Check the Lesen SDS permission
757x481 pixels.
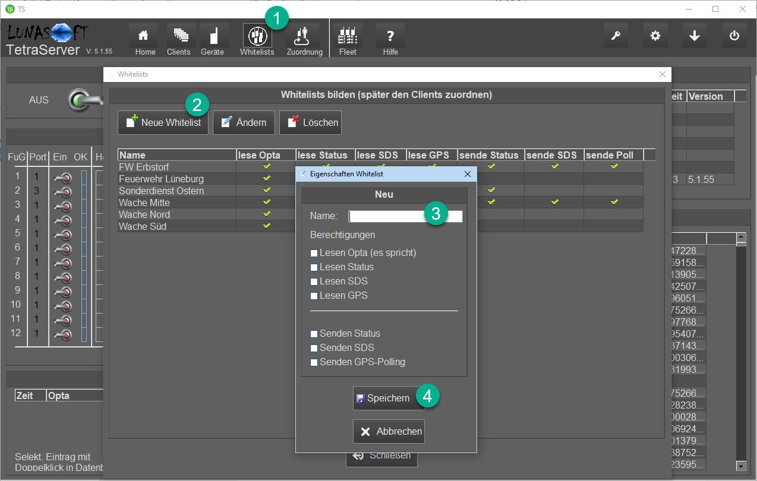pos(314,281)
